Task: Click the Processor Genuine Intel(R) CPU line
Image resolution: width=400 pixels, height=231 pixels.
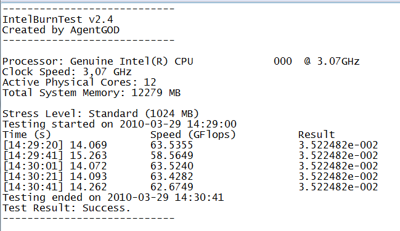Action: 181,62
